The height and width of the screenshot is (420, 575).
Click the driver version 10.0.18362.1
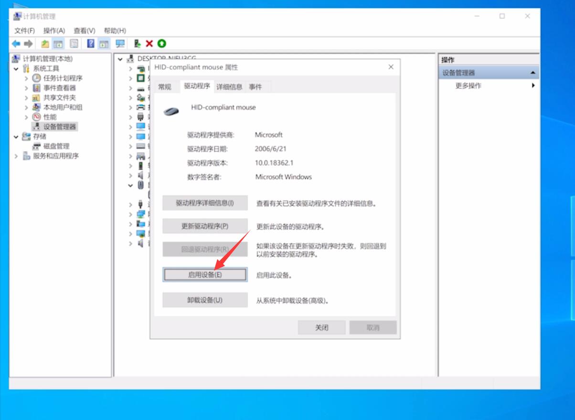274,163
